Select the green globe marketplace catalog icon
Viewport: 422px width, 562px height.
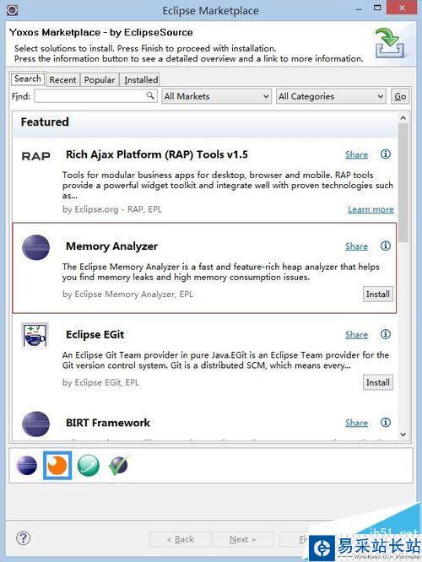coord(89,466)
